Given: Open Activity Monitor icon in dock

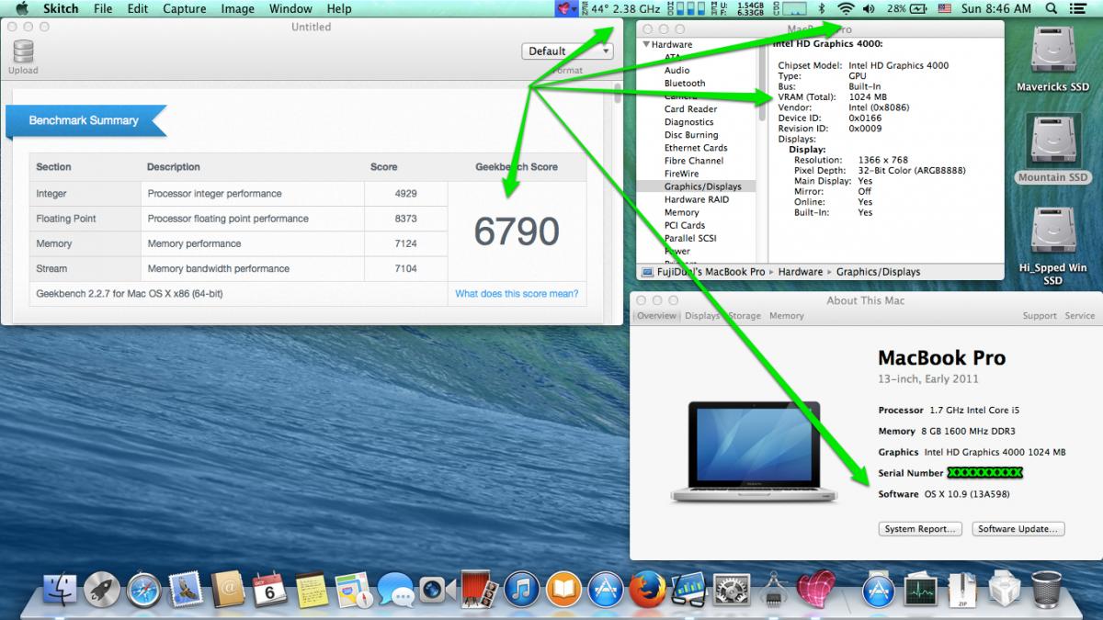Looking at the screenshot, I should [x=920, y=589].
